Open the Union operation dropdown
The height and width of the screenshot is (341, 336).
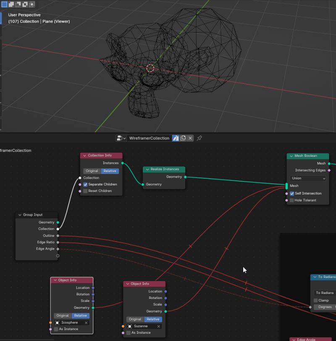tap(307, 178)
